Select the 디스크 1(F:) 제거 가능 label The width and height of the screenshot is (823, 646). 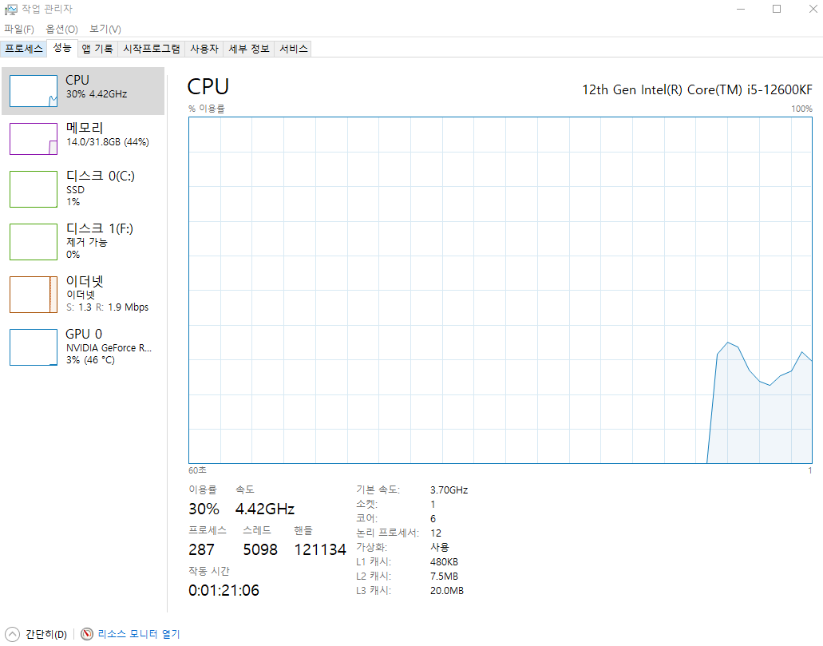[100, 241]
